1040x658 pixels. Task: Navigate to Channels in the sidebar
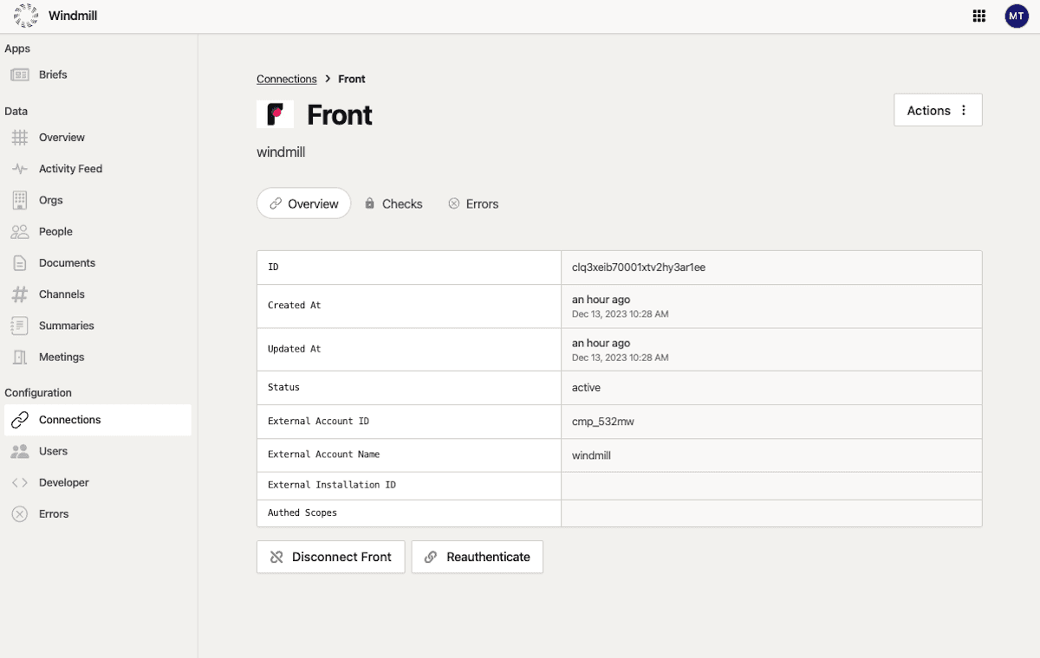click(x=97, y=294)
